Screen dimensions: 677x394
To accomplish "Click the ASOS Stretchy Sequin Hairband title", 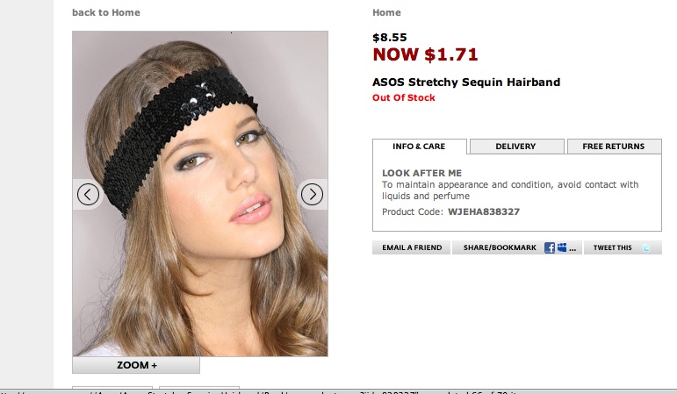I will coord(466,82).
